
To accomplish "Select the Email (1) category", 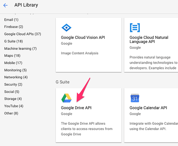I will 11,20.
